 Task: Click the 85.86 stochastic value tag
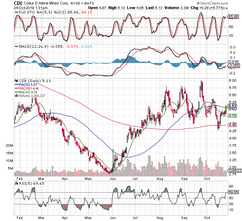[234, 16]
